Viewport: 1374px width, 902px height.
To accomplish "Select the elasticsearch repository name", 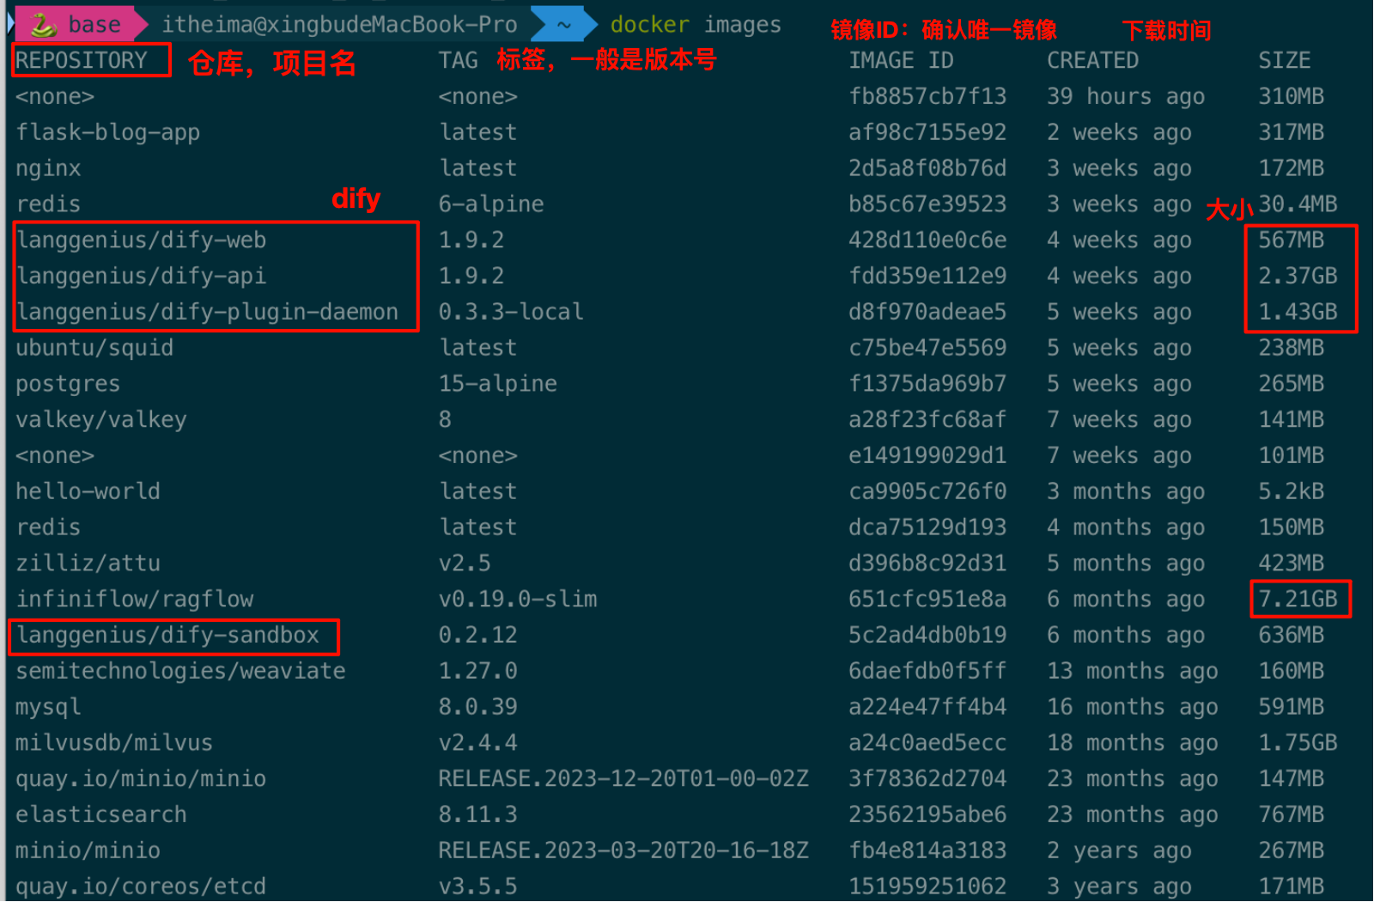I will pyautogui.click(x=101, y=814).
